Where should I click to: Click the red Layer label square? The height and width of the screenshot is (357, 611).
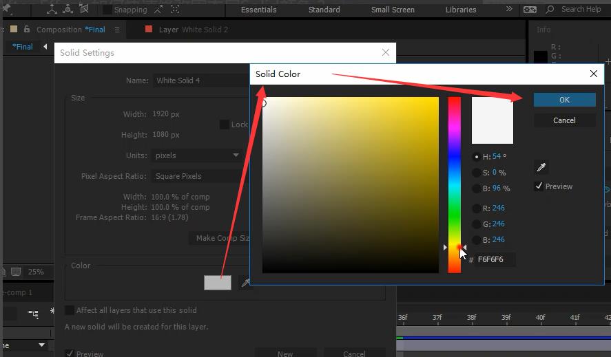coord(149,30)
